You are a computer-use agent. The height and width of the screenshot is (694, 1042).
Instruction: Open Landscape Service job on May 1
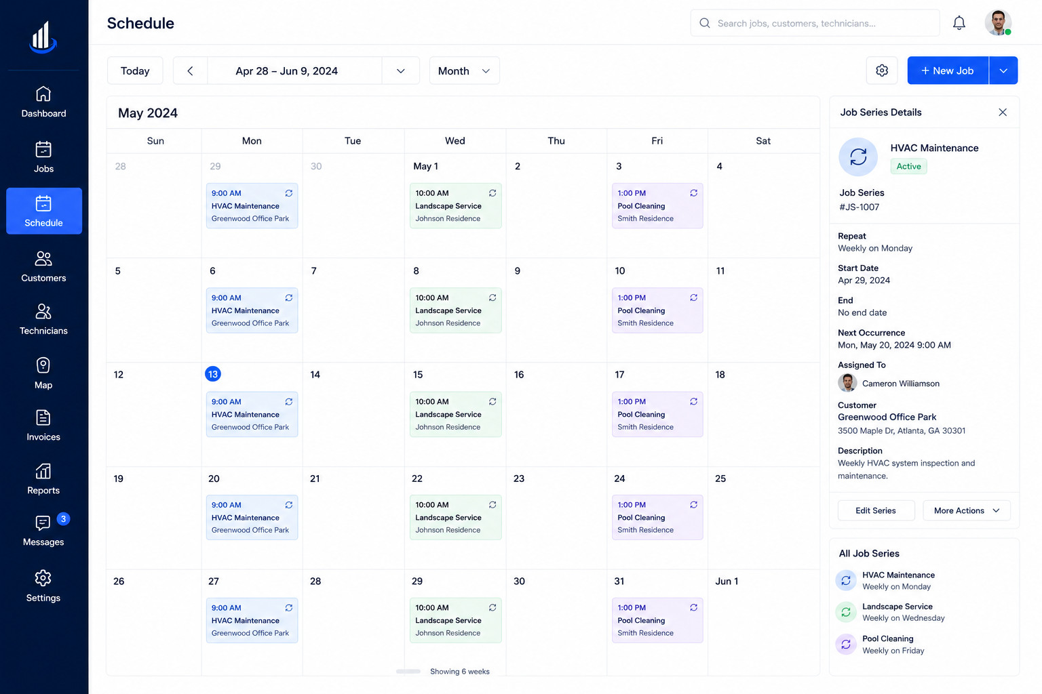(455, 205)
